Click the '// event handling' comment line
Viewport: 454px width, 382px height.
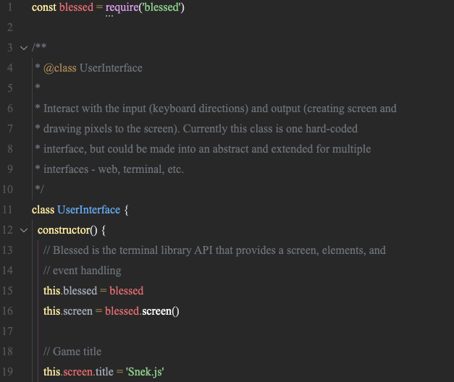click(x=83, y=271)
